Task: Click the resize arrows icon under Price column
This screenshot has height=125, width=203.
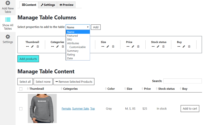Action: point(128,46)
